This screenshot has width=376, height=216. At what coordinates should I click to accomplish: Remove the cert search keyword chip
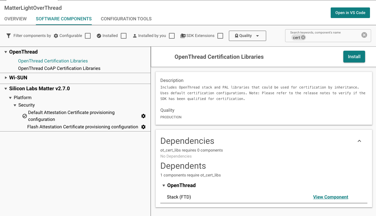[303, 37]
